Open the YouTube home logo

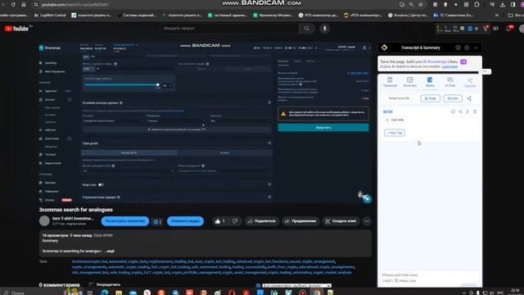tap(16, 29)
